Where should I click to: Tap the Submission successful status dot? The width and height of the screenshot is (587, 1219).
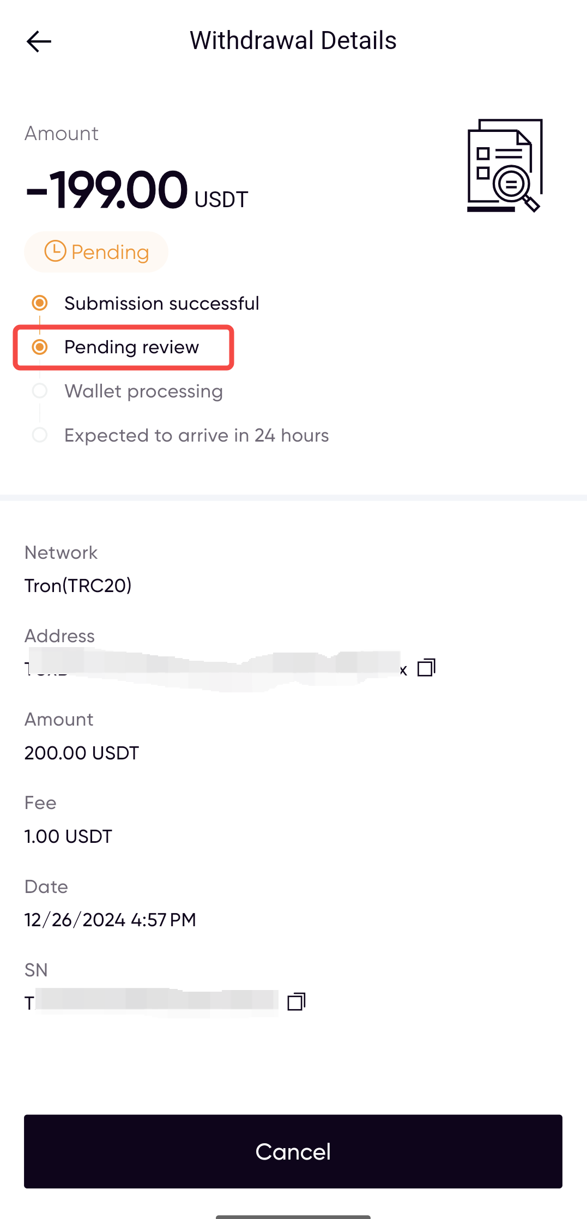click(40, 303)
